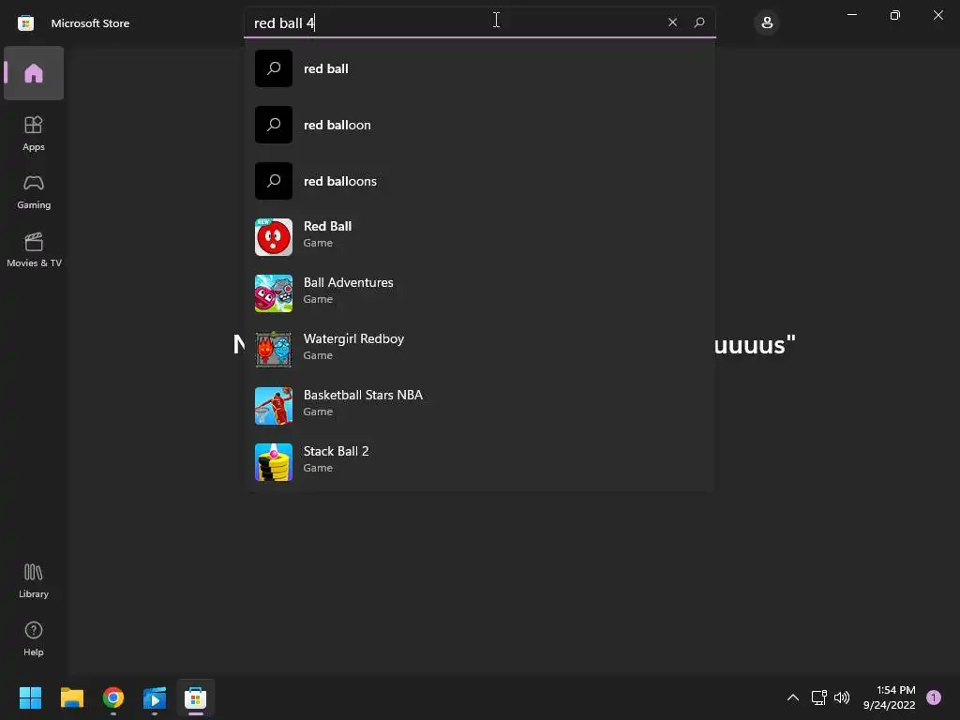Open the Windows Start menu

30,697
